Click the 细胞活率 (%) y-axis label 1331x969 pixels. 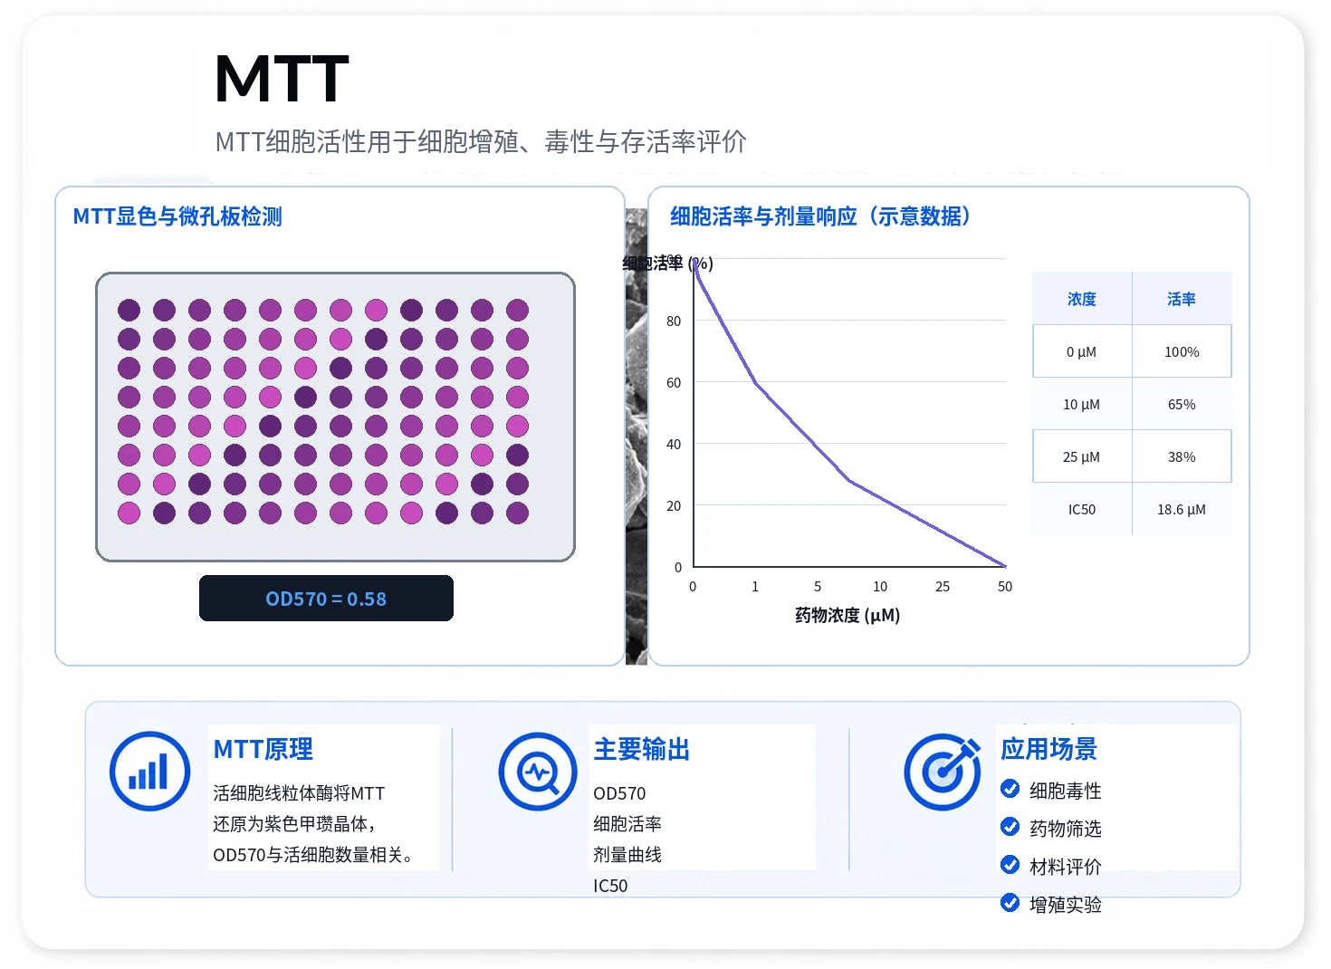pyautogui.click(x=668, y=264)
